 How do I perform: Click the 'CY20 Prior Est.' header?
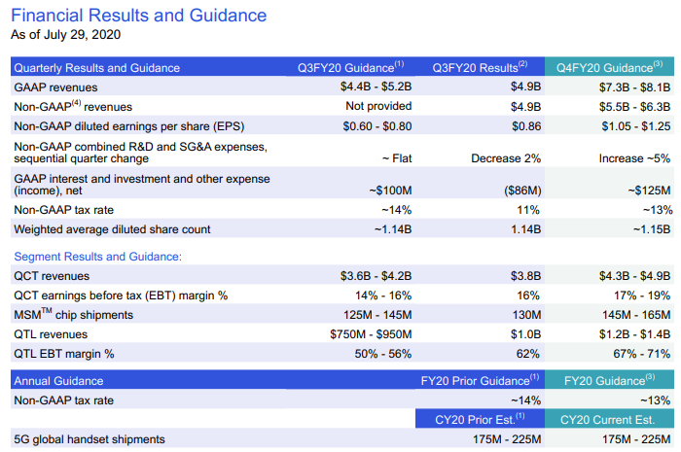pyautogui.click(x=477, y=419)
